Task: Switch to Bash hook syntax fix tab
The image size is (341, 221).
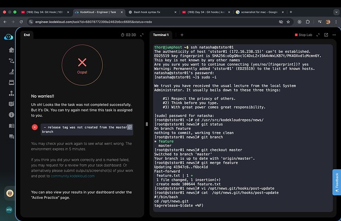Action: point(147,12)
